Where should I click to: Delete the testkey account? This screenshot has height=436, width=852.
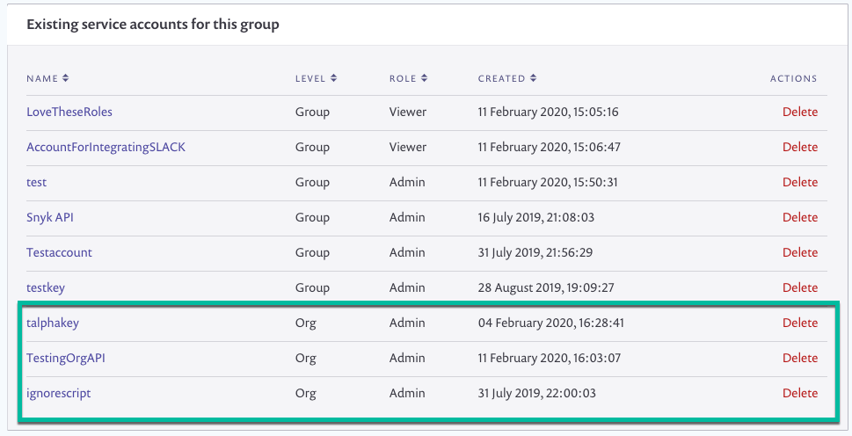click(x=800, y=287)
